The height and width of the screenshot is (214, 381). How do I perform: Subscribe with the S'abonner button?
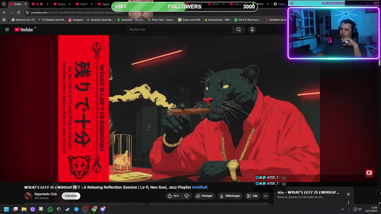(x=71, y=196)
